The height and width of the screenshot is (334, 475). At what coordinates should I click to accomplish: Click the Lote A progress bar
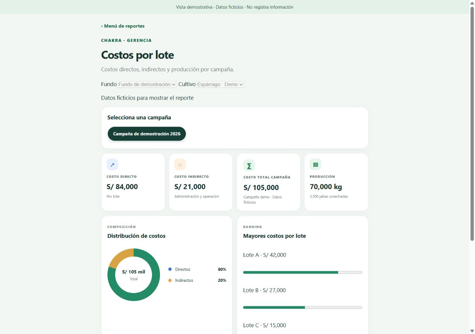click(x=303, y=272)
